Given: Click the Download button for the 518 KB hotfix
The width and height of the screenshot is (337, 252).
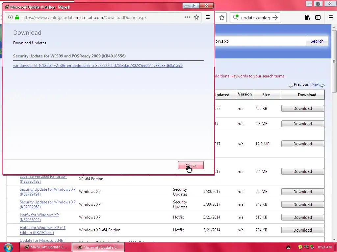Looking at the screenshot, I should point(303,217).
